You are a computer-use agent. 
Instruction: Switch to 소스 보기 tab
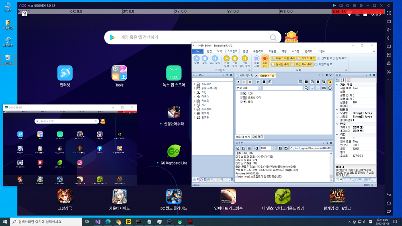tap(257, 137)
